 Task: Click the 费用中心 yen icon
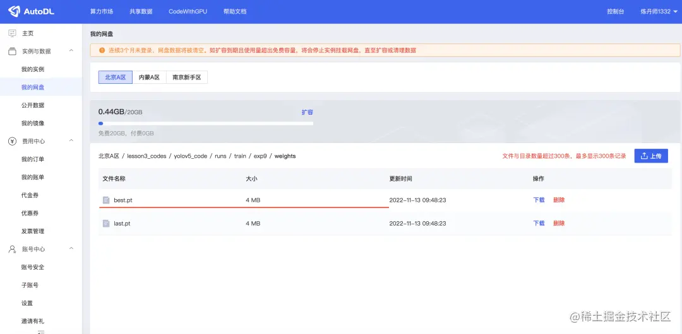tap(12, 141)
